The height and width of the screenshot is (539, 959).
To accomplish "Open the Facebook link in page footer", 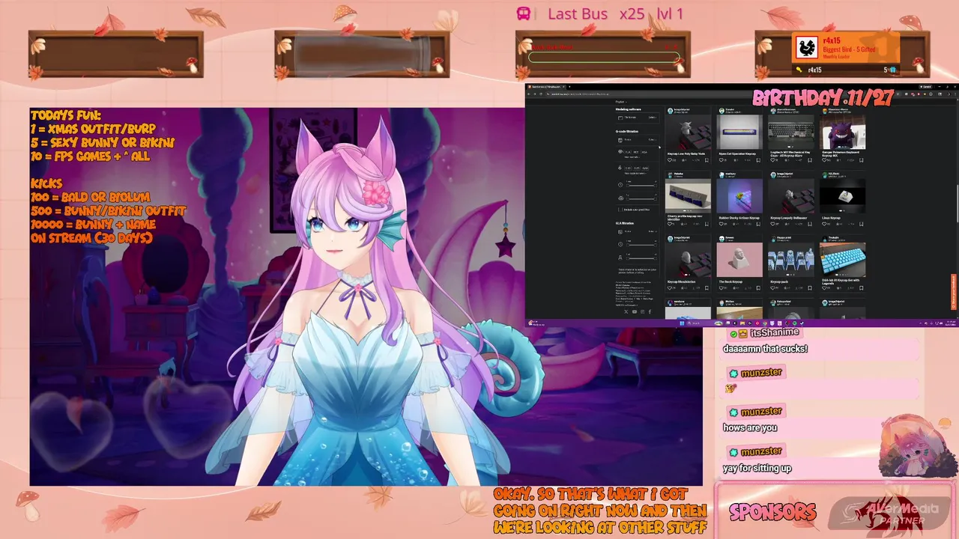I will point(650,311).
